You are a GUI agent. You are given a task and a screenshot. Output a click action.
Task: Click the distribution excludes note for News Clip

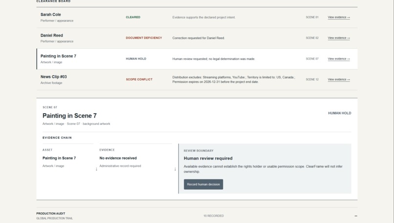pos(234,80)
